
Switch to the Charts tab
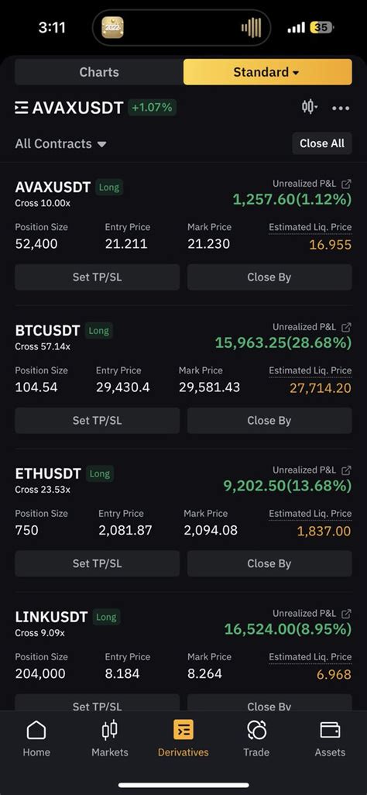[x=99, y=72]
